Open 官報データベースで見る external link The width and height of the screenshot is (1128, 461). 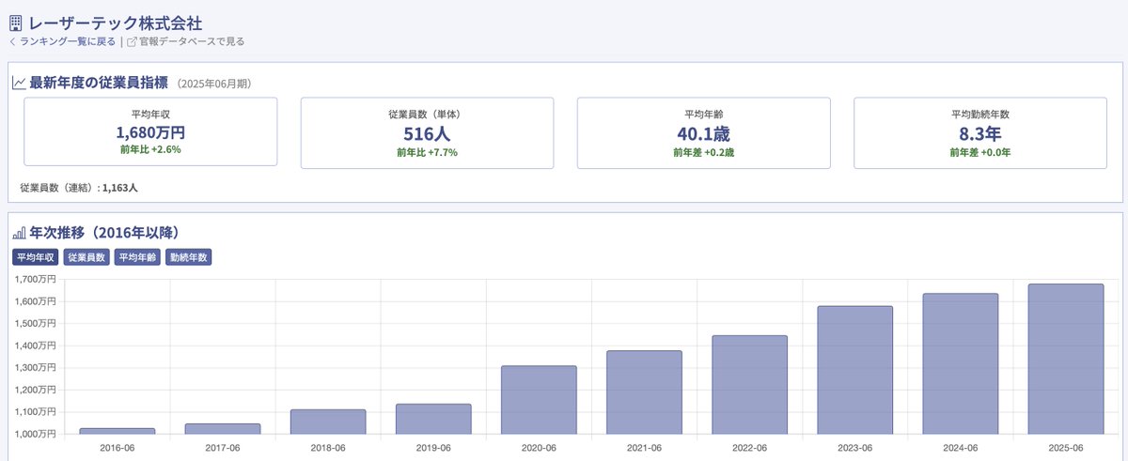[191, 41]
